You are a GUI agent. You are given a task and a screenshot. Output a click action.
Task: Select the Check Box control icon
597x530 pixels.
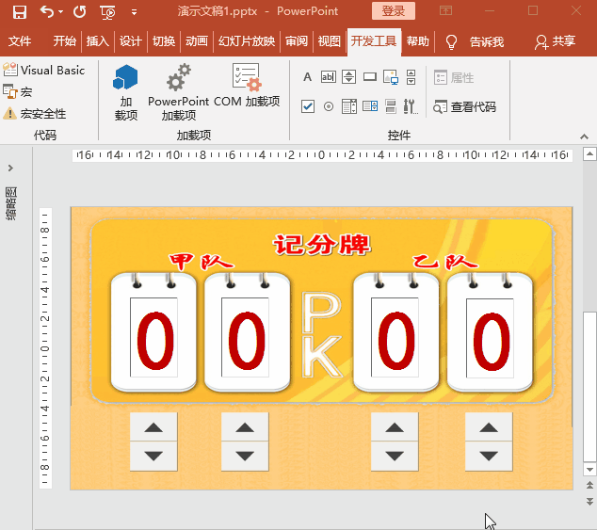[x=308, y=106]
